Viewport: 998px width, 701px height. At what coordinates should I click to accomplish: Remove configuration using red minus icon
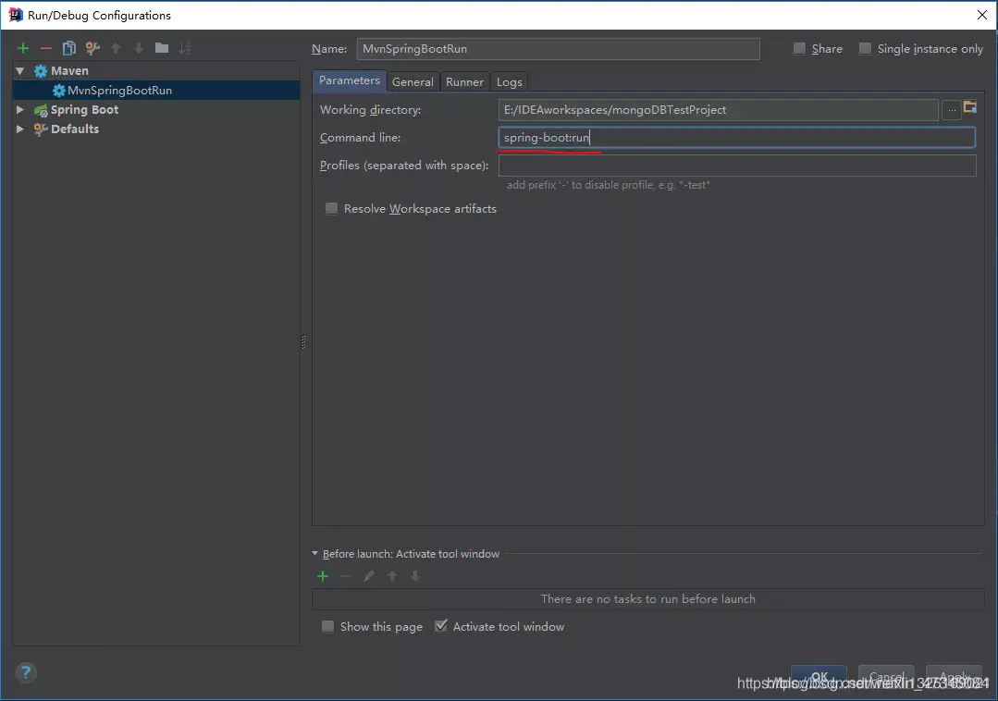click(46, 48)
